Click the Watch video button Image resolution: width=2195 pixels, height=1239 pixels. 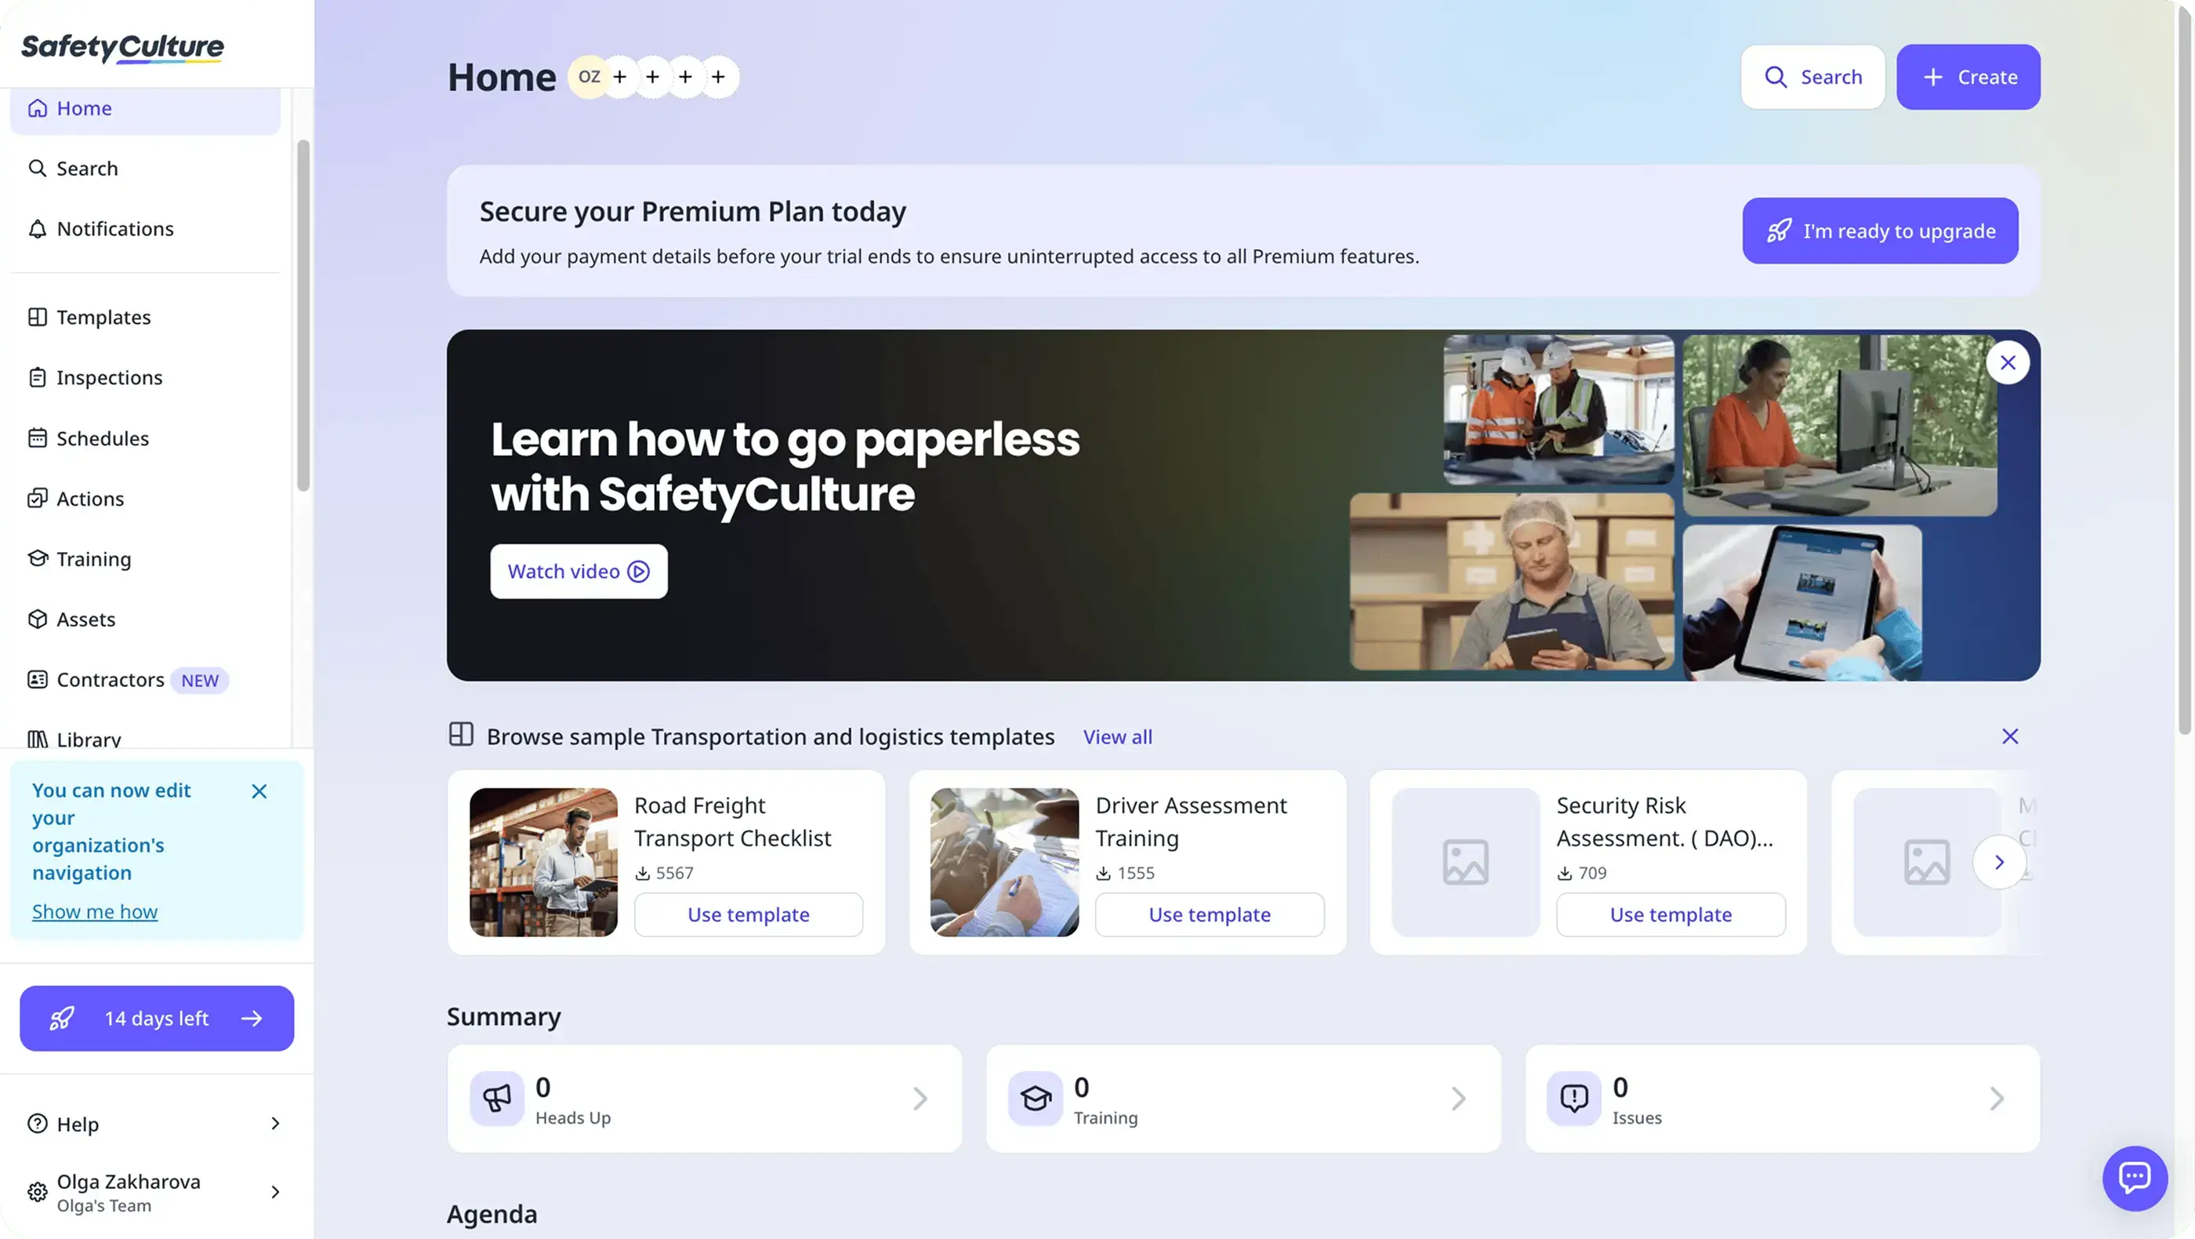578,572
